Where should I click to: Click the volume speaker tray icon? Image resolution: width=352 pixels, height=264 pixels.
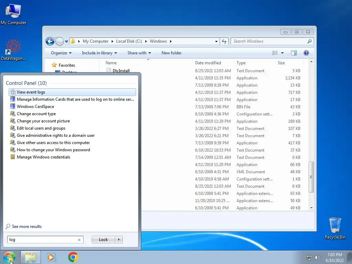tap(317, 257)
